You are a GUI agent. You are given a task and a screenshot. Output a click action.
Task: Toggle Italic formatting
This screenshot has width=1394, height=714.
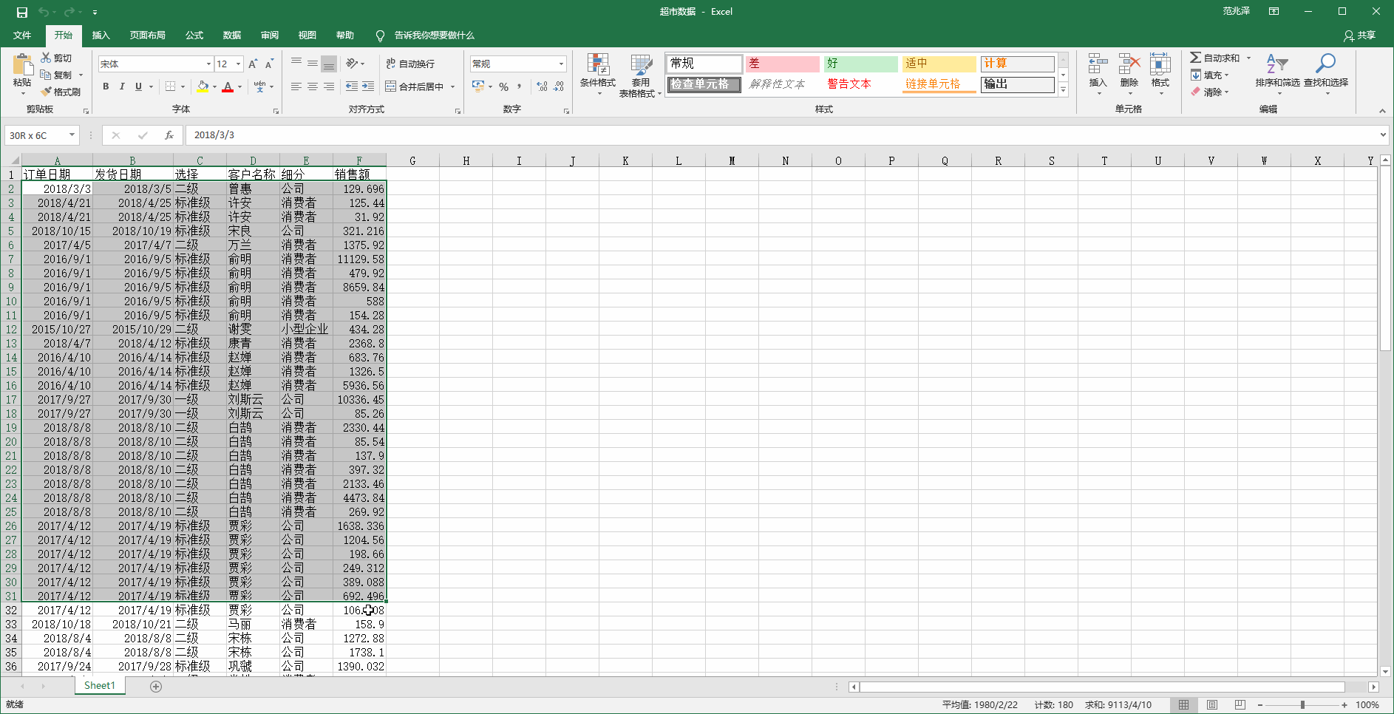(122, 86)
